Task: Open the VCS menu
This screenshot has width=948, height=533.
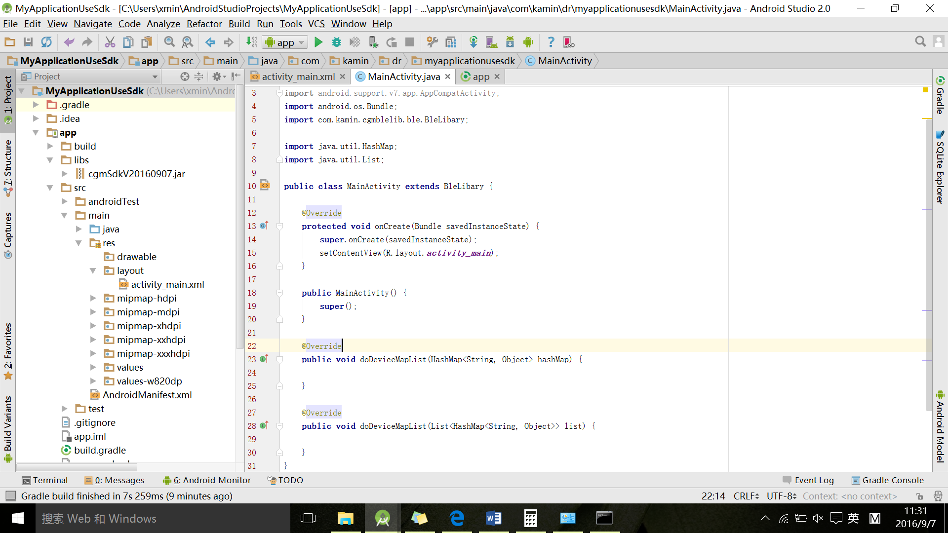Action: [x=316, y=24]
